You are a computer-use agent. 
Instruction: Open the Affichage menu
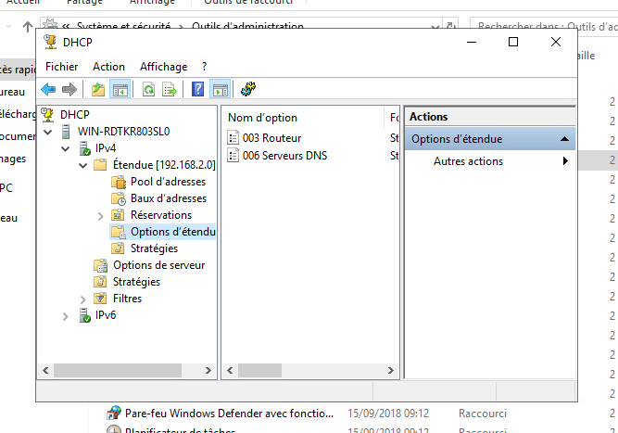(x=163, y=67)
